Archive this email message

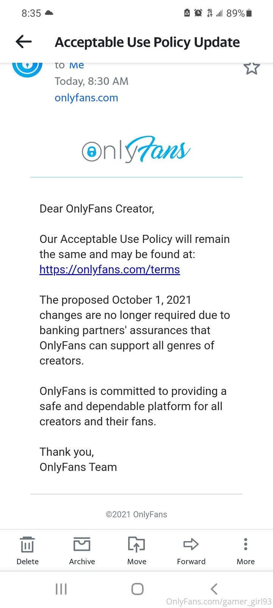(x=82, y=550)
